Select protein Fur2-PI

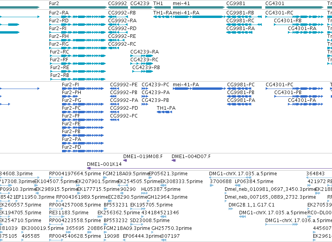tap(83, 89)
